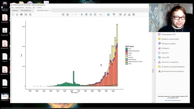194x109 pixels.
Task: Open Отправить для редактирования tool
Action: click(171, 67)
